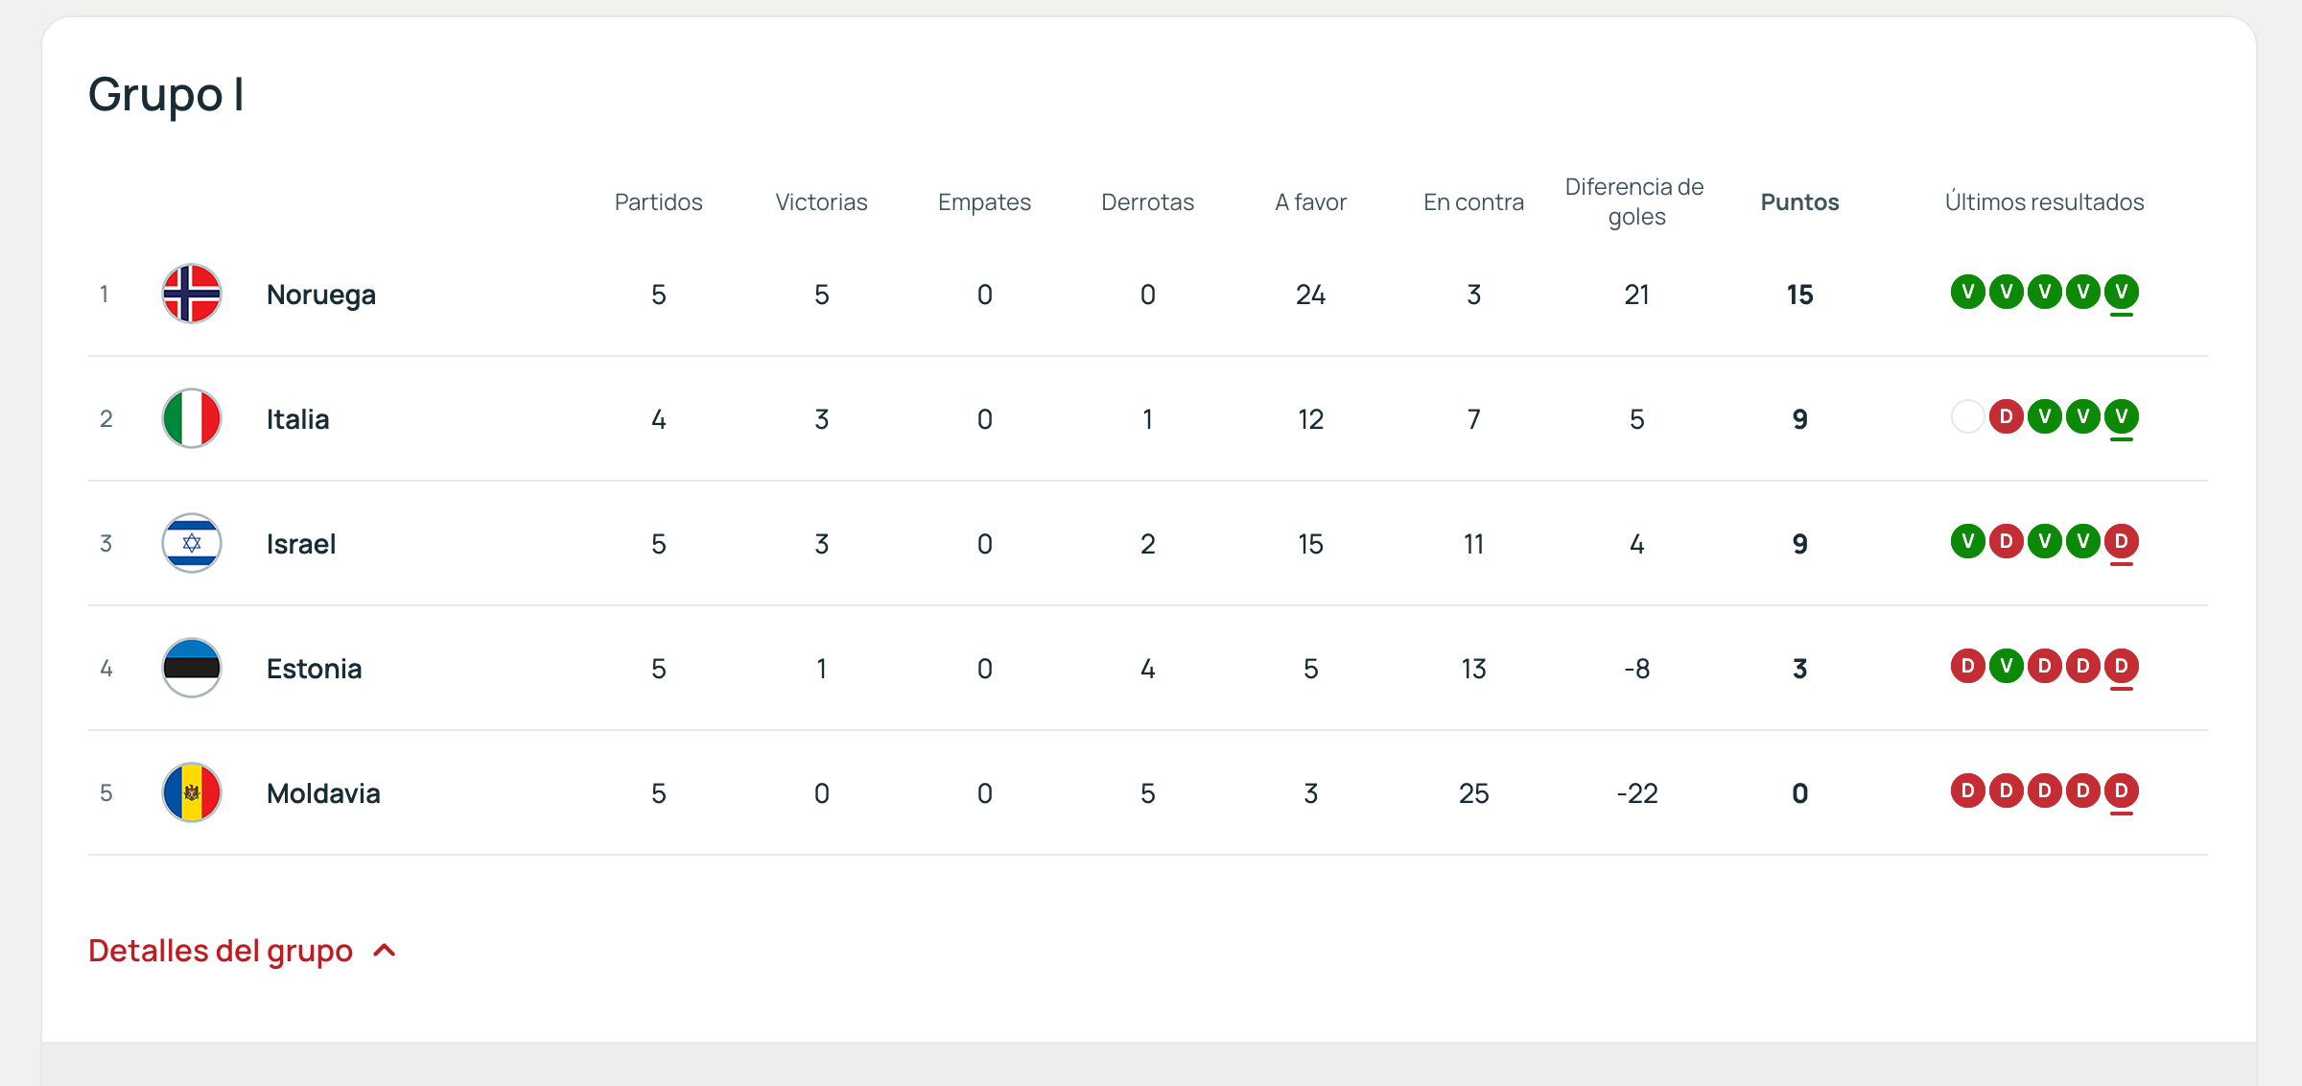
Task: Click the Italia flag icon
Action: (x=192, y=418)
